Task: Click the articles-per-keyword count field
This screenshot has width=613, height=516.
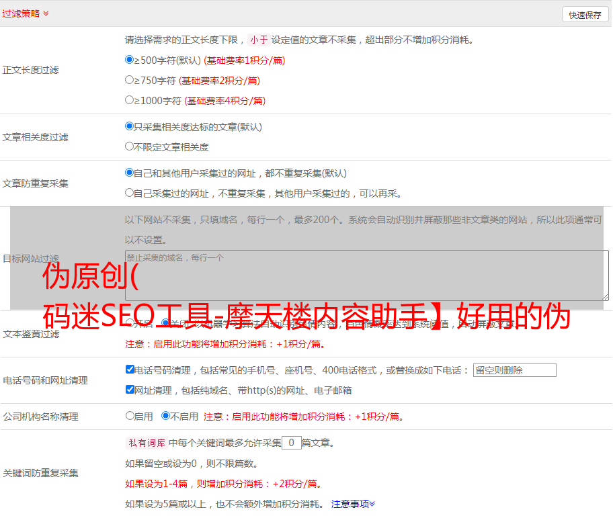Action: (x=291, y=443)
